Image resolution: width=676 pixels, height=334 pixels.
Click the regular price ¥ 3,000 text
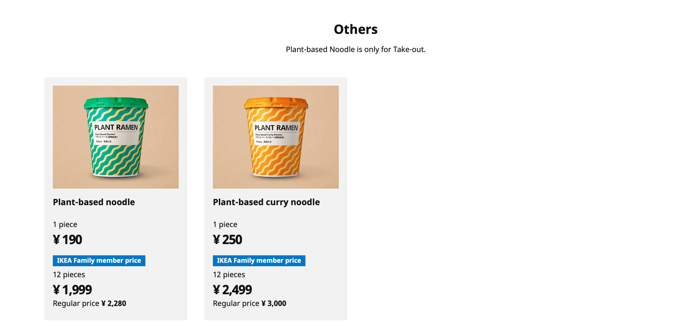point(249,303)
